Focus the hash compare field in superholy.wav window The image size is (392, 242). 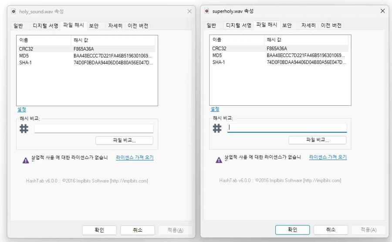(287, 128)
